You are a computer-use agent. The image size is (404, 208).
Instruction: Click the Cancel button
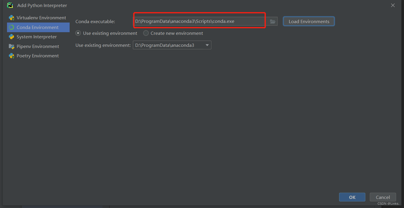pyautogui.click(x=383, y=197)
